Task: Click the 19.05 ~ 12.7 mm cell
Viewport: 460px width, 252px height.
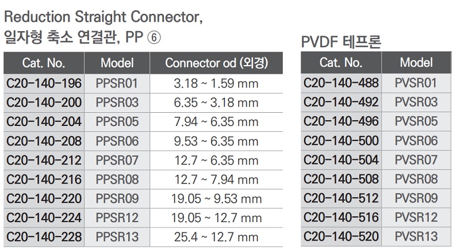Action: (216, 217)
